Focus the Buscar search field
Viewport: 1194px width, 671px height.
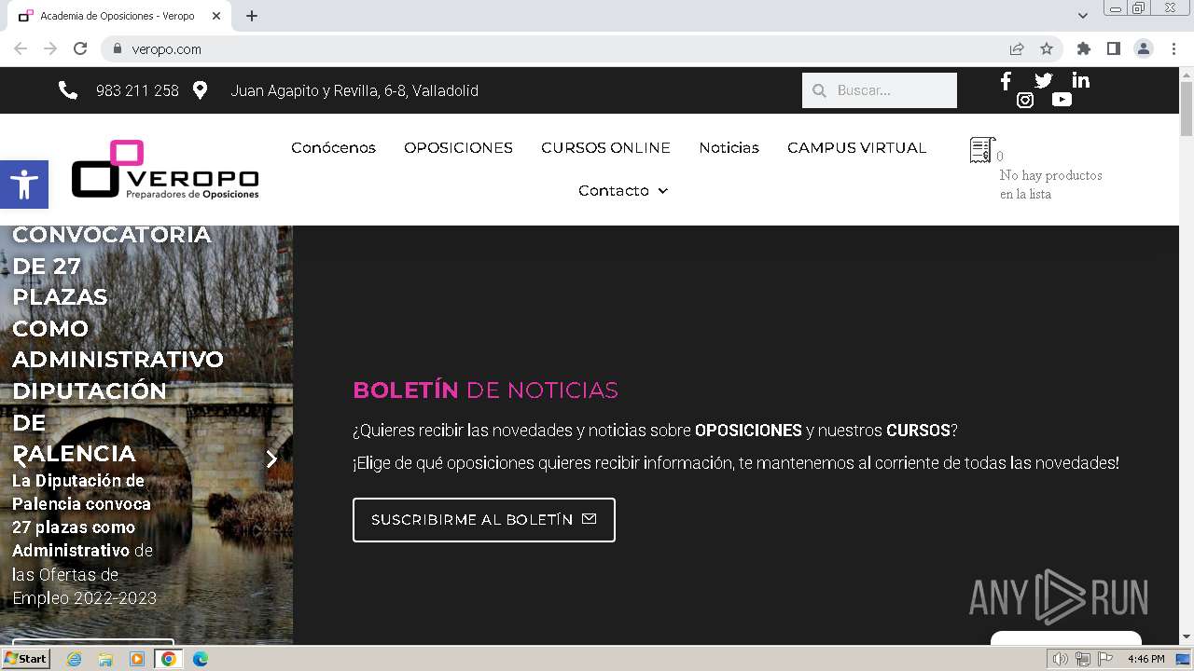click(880, 90)
